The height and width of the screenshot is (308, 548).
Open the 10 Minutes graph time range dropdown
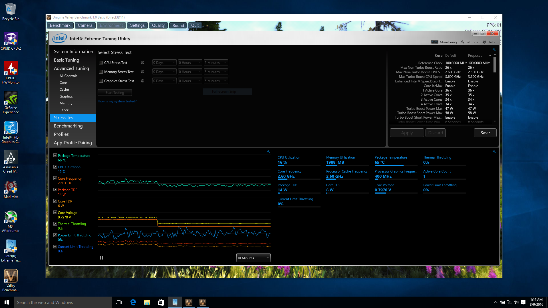click(253, 258)
